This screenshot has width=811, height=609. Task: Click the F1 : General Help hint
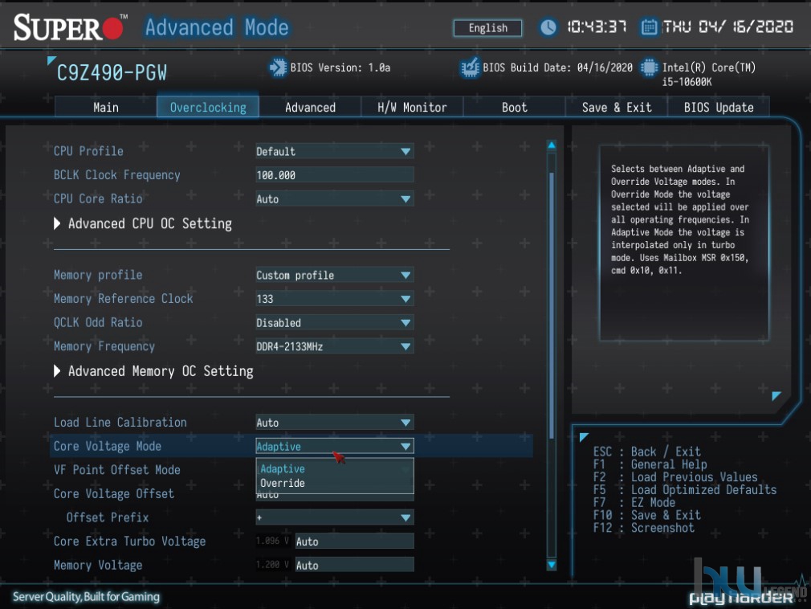(x=650, y=464)
